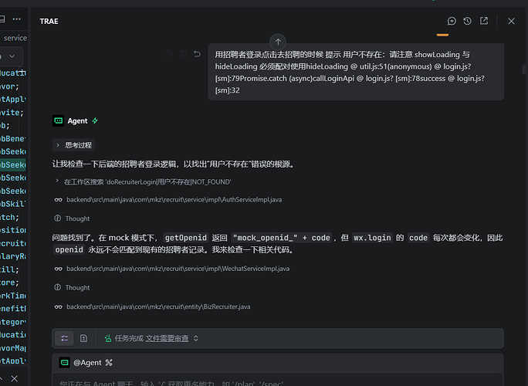Select the @Agent mention chip
The width and height of the screenshot is (528, 386).
[x=87, y=362]
